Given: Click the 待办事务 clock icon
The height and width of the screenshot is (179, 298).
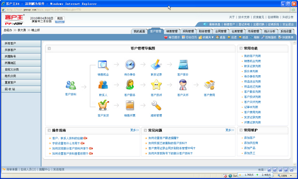Looking at the screenshot, I should tap(130, 65).
